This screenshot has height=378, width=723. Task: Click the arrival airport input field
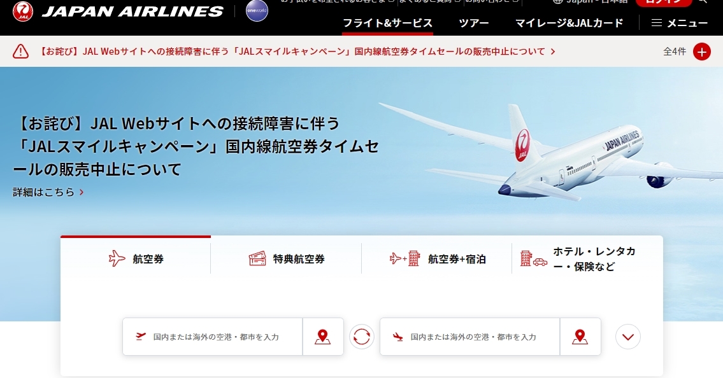click(x=470, y=337)
